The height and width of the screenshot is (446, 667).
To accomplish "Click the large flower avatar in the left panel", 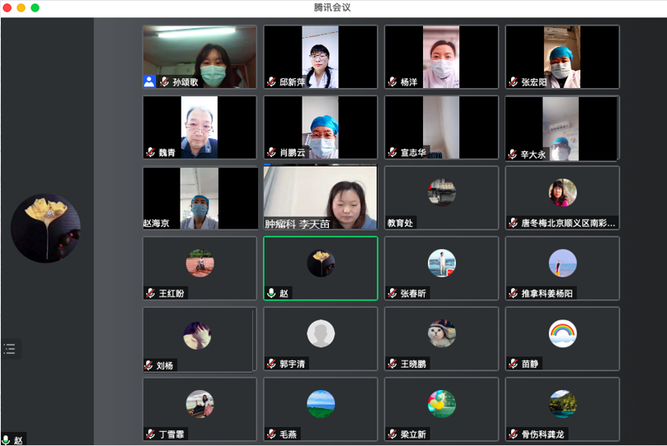I will [x=46, y=228].
